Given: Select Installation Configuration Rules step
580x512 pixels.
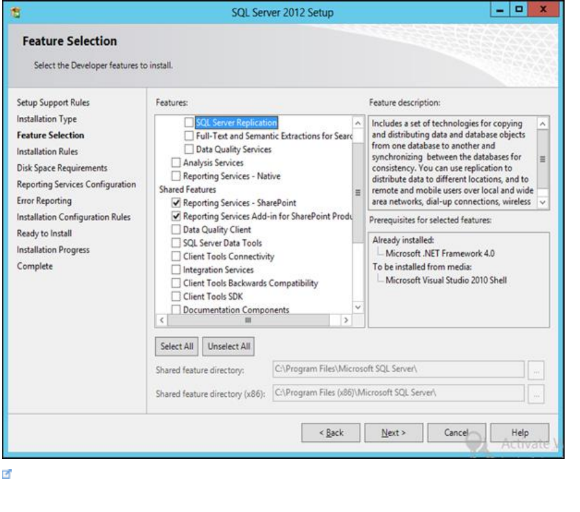Looking at the screenshot, I should [74, 217].
